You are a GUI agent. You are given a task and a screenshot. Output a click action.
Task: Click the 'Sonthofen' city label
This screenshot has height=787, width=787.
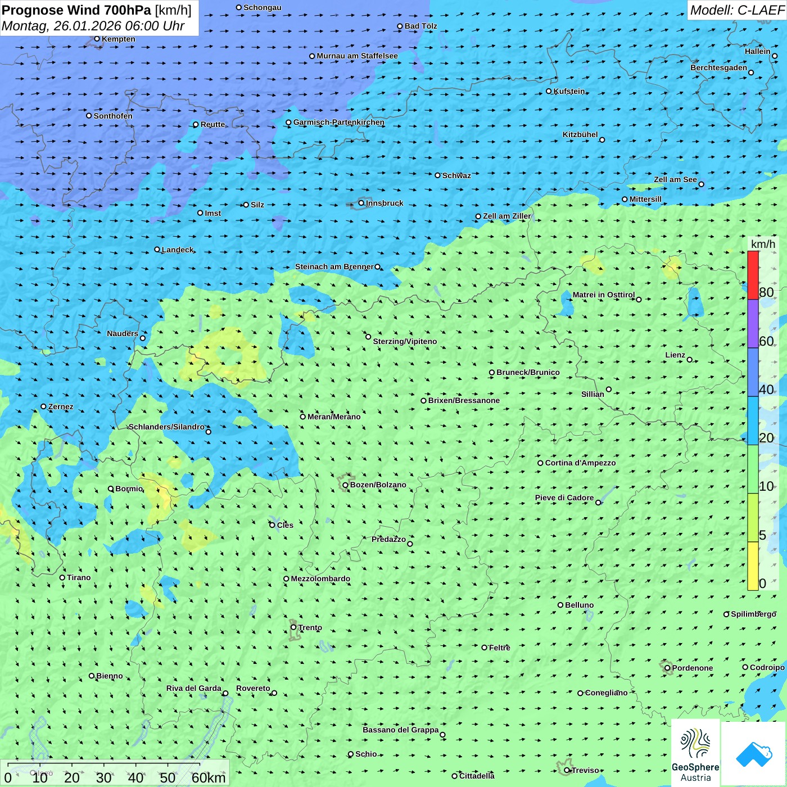pos(113,116)
